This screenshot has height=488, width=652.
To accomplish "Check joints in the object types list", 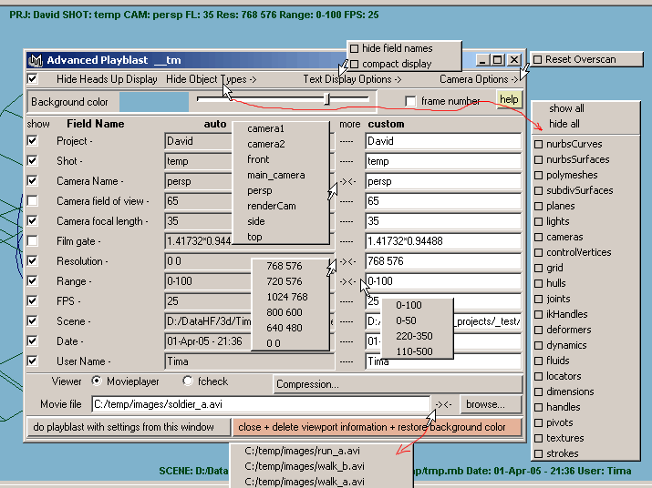I will click(x=539, y=299).
